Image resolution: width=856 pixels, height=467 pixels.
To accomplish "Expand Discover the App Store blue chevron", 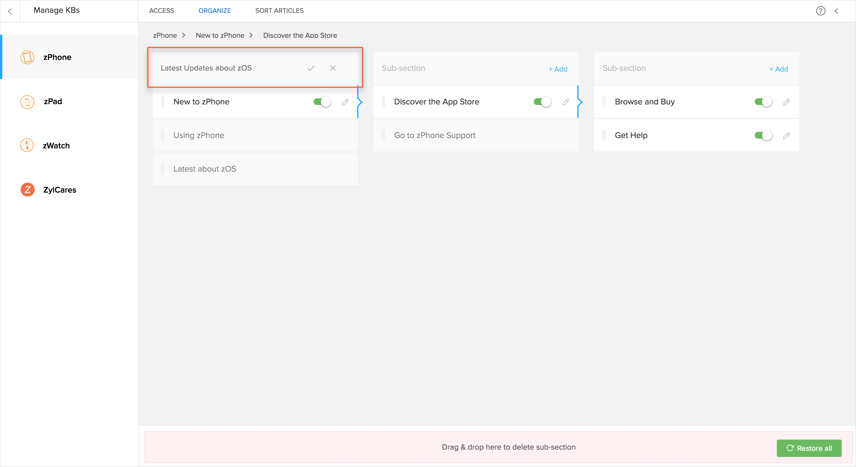I will pos(580,102).
